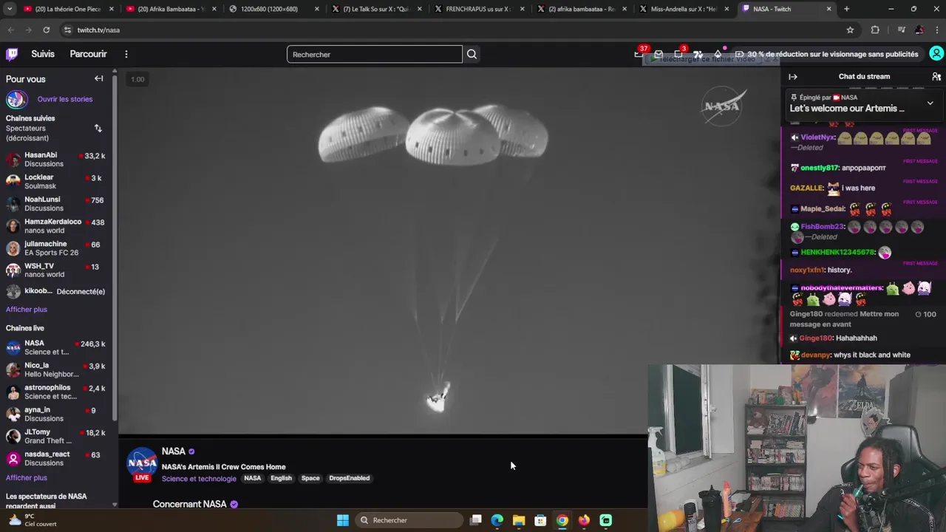Open the Chrome extensions puzzle icon
The image size is (946, 532).
coord(875,30)
